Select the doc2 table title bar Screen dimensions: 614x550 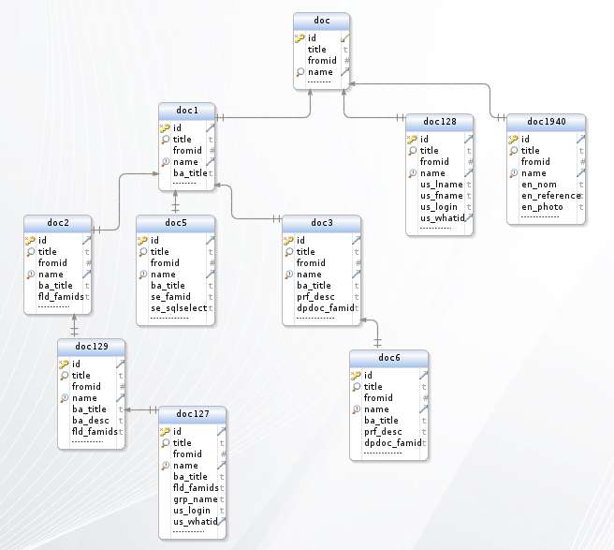(58, 223)
